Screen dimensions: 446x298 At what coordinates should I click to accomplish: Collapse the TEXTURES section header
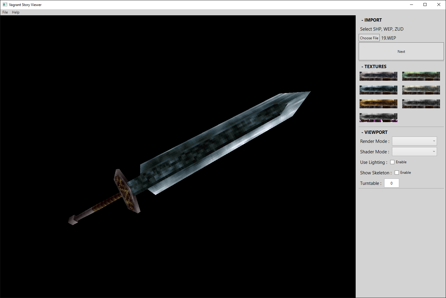pyautogui.click(x=374, y=67)
